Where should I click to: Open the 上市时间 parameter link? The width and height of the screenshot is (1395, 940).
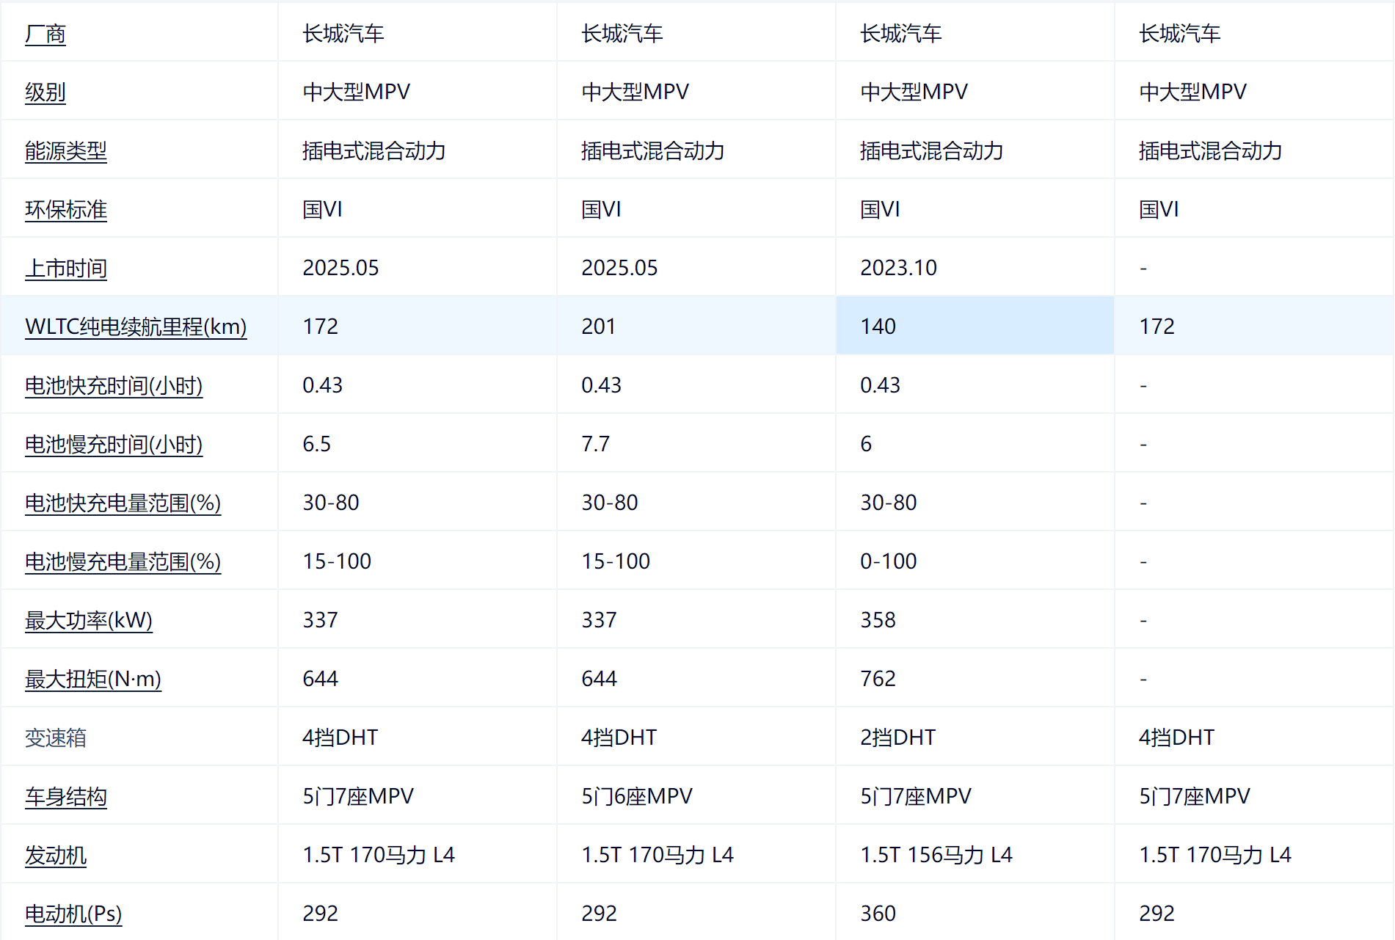[x=66, y=269]
